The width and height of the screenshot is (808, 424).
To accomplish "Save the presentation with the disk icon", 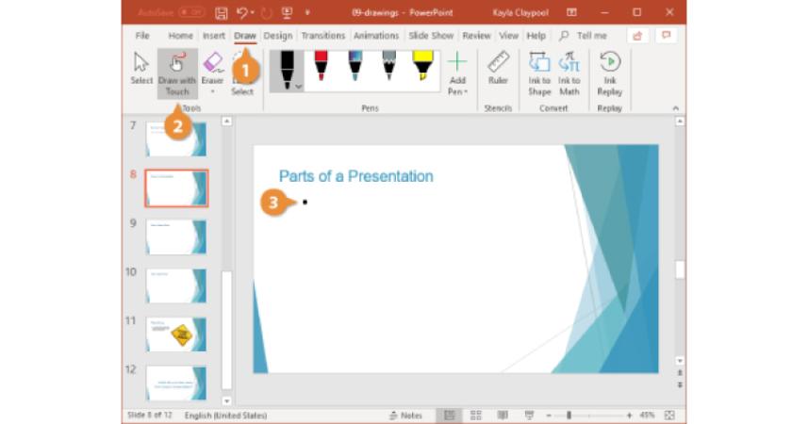I will pos(221,13).
